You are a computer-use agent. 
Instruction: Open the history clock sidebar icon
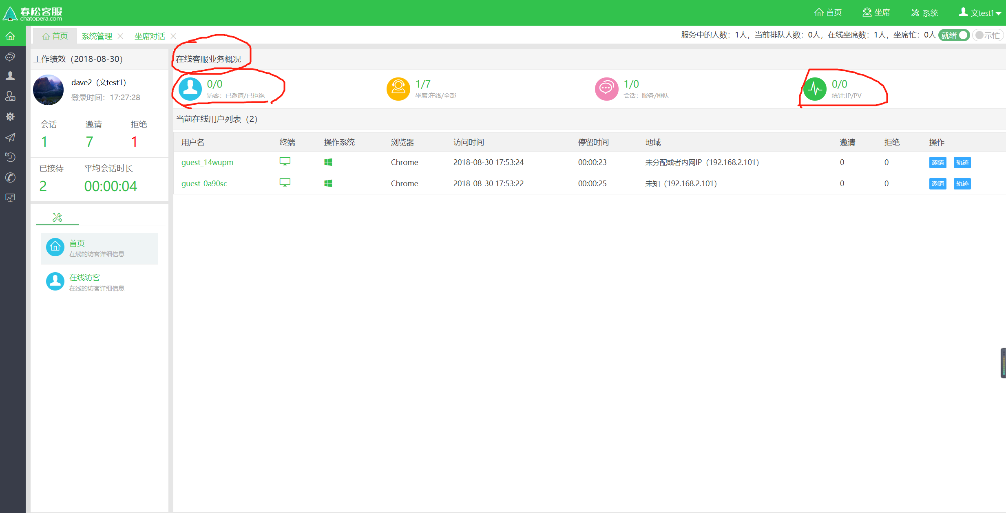[10, 157]
